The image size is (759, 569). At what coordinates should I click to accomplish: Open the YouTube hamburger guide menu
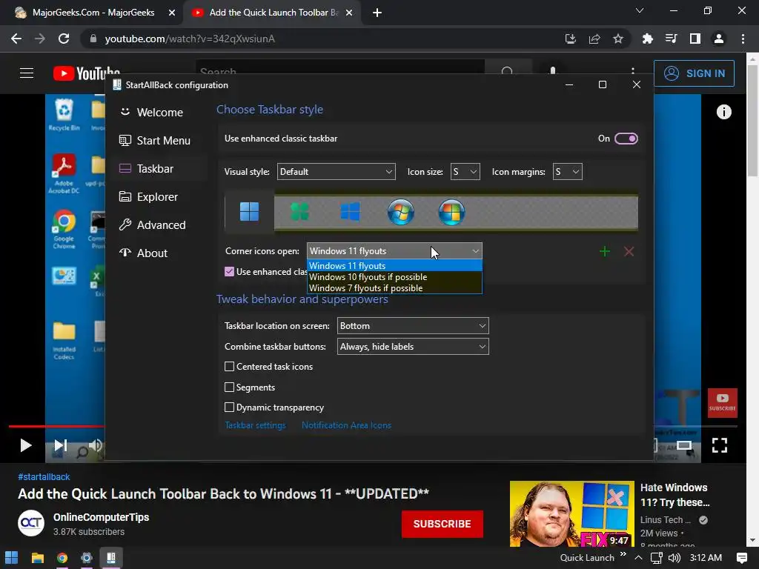pyautogui.click(x=27, y=73)
